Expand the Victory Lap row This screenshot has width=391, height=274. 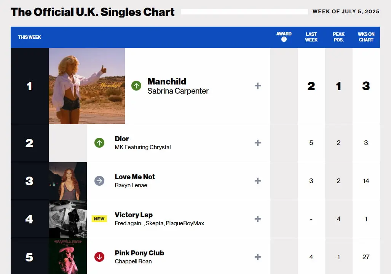coord(258,219)
